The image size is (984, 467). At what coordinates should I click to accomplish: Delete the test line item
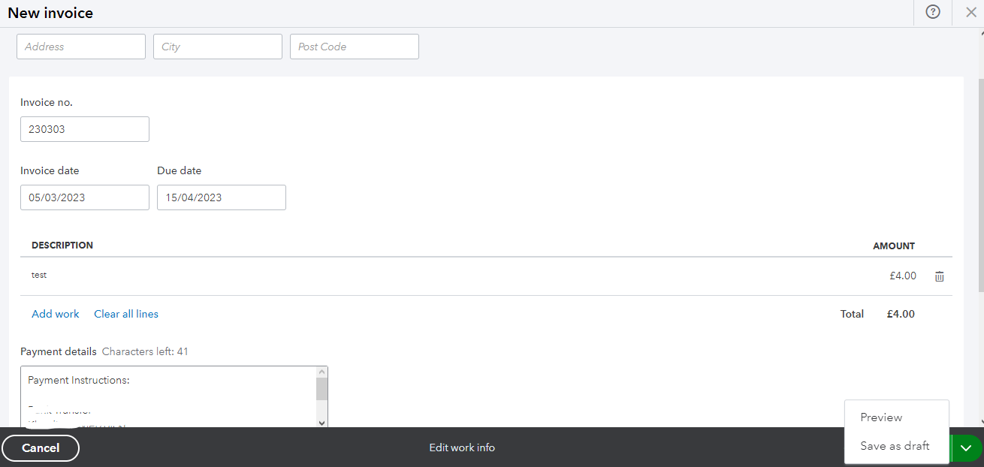point(939,276)
